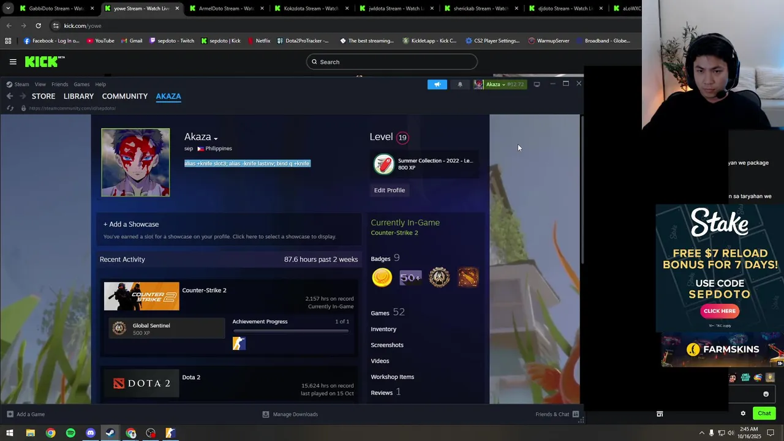Click the CS2 achievement progress bar

pos(291,331)
